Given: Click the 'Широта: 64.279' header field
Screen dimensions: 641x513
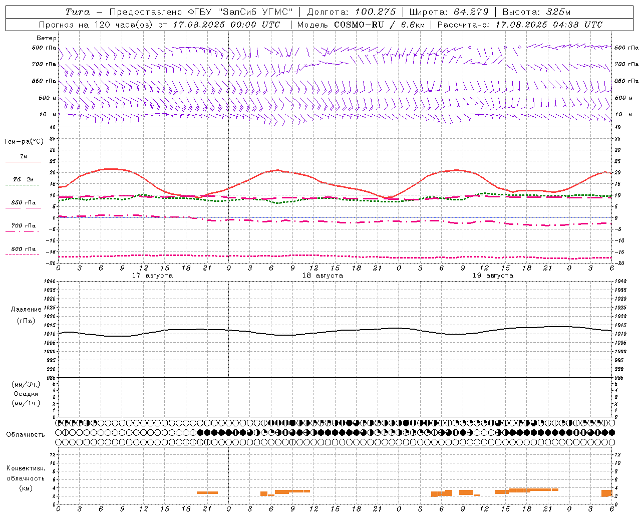Looking at the screenshot, I should click(449, 12).
